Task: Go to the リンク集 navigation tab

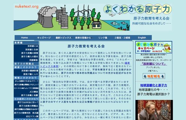Action: click(x=103, y=38)
